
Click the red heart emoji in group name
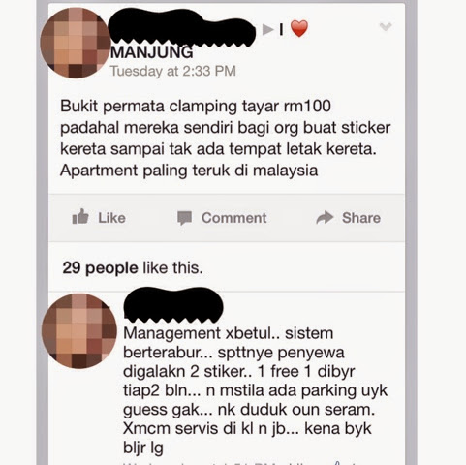[299, 28]
